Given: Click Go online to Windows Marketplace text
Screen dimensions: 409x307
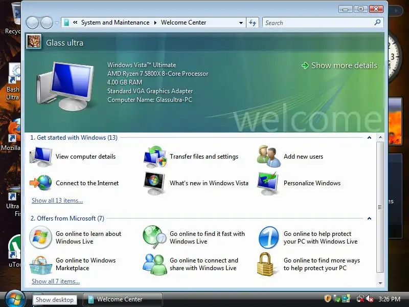Looking at the screenshot, I should tap(85, 264).
